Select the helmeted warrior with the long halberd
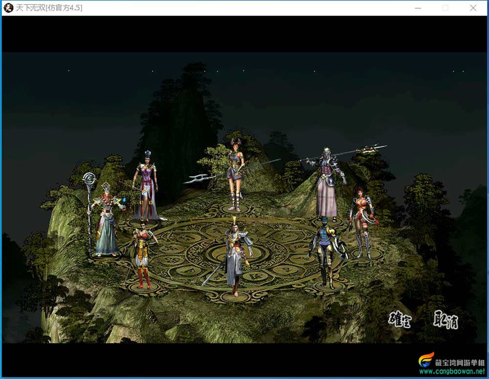The image size is (489, 379). pyautogui.click(x=327, y=184)
